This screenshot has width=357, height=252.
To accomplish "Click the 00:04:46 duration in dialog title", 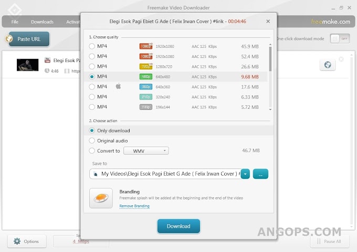I will [237, 22].
